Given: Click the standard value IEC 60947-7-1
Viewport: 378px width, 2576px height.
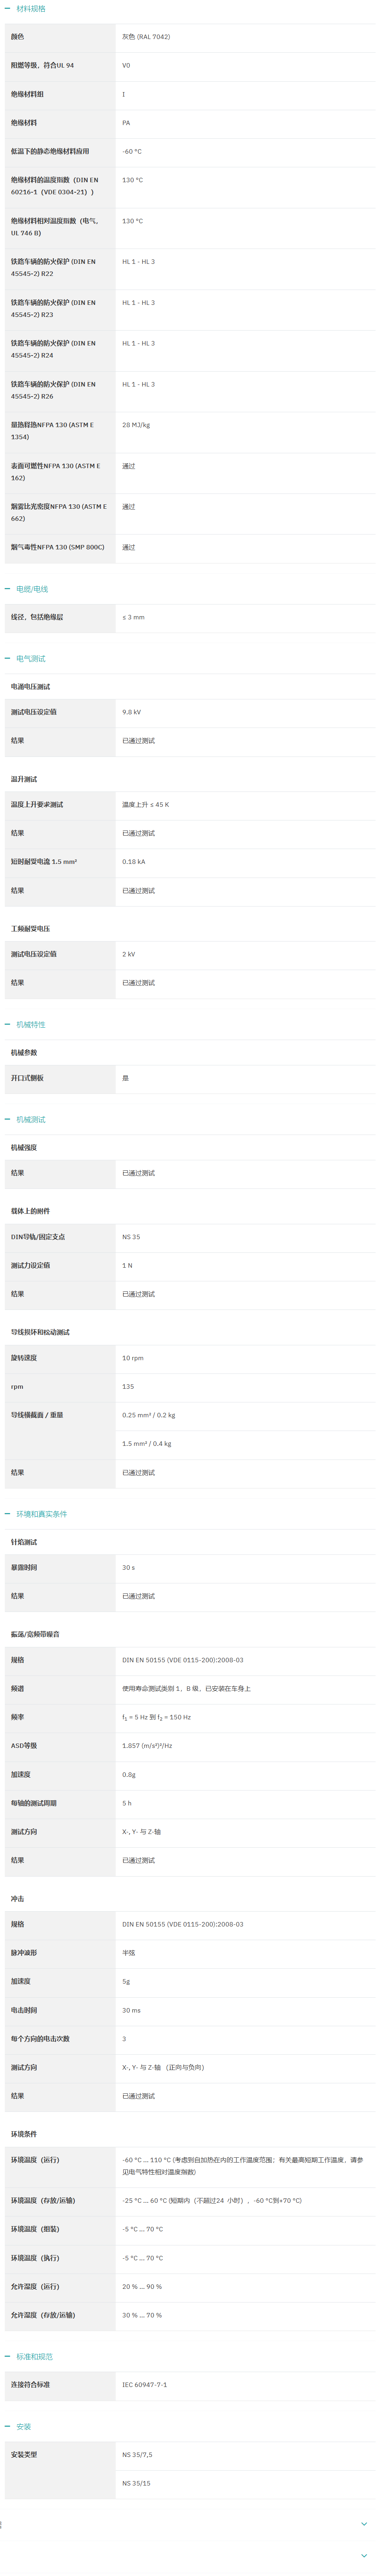Looking at the screenshot, I should point(145,2385).
